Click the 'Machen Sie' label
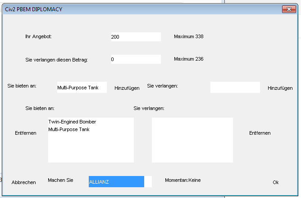 tap(60, 180)
